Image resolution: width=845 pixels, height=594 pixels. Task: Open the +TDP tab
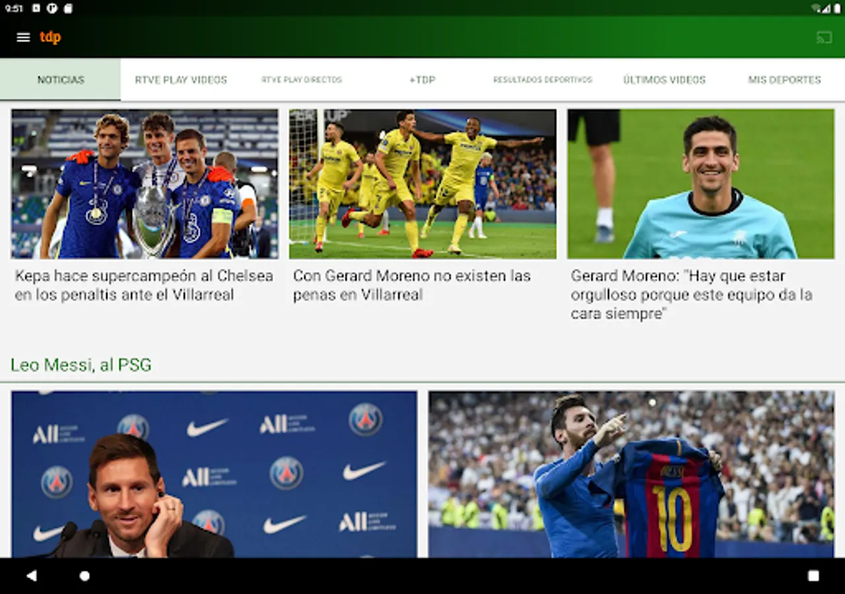[422, 79]
